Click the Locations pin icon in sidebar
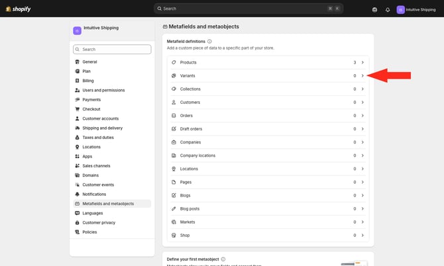The width and height of the screenshot is (444, 266). click(x=77, y=147)
